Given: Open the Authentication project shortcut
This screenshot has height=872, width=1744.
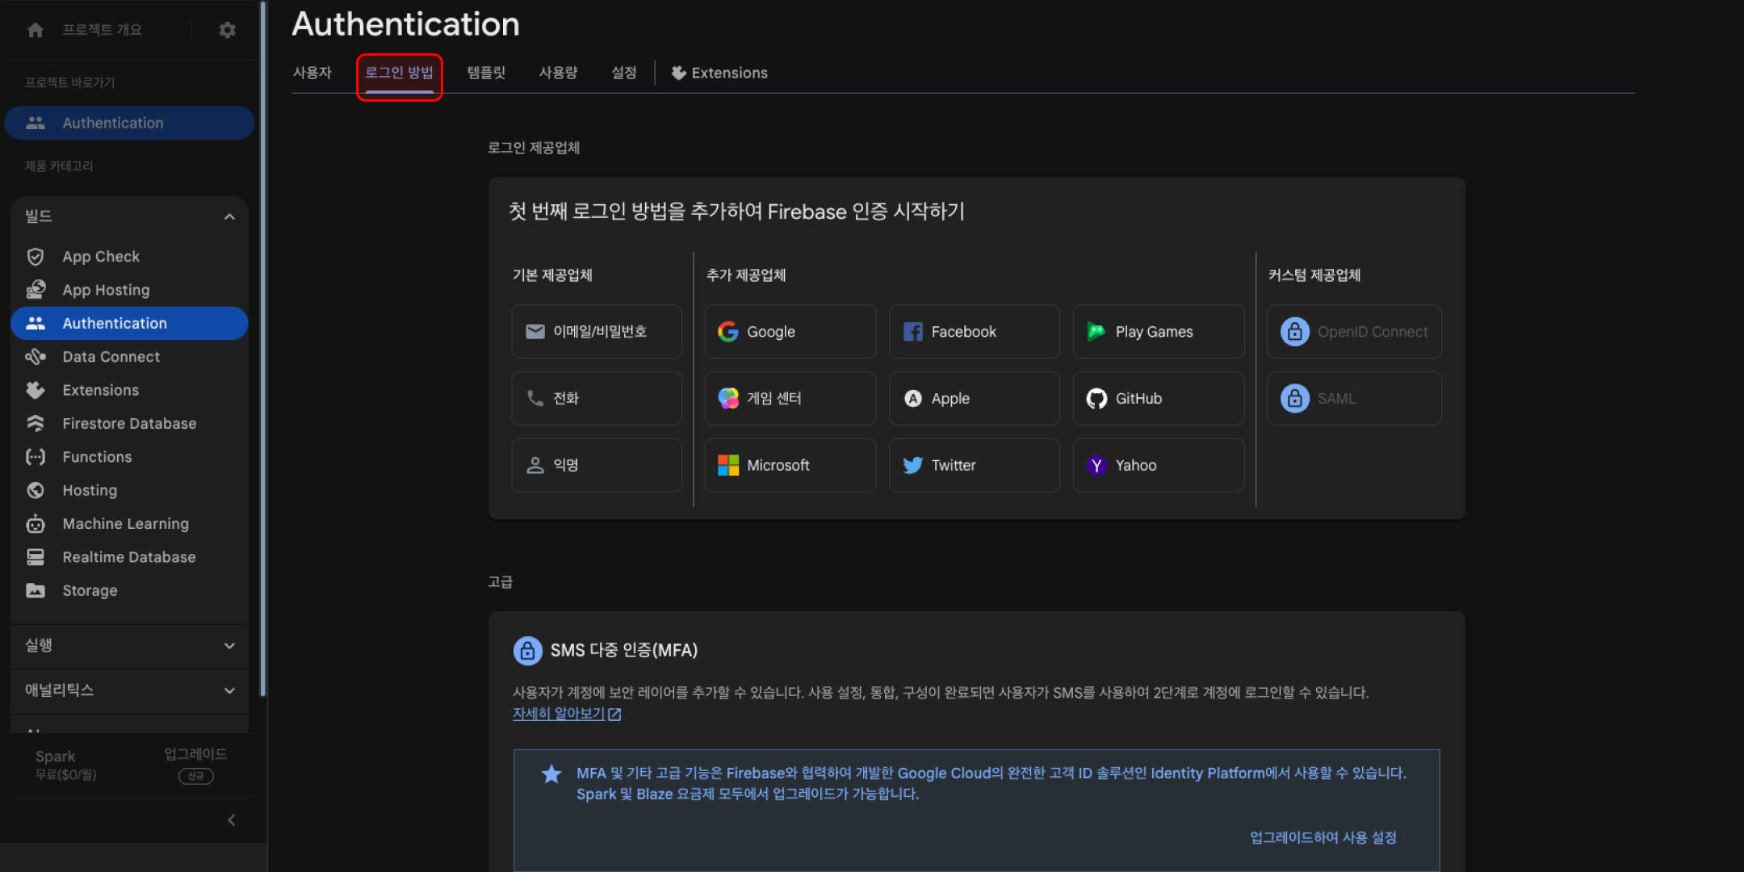Looking at the screenshot, I should pos(129,123).
